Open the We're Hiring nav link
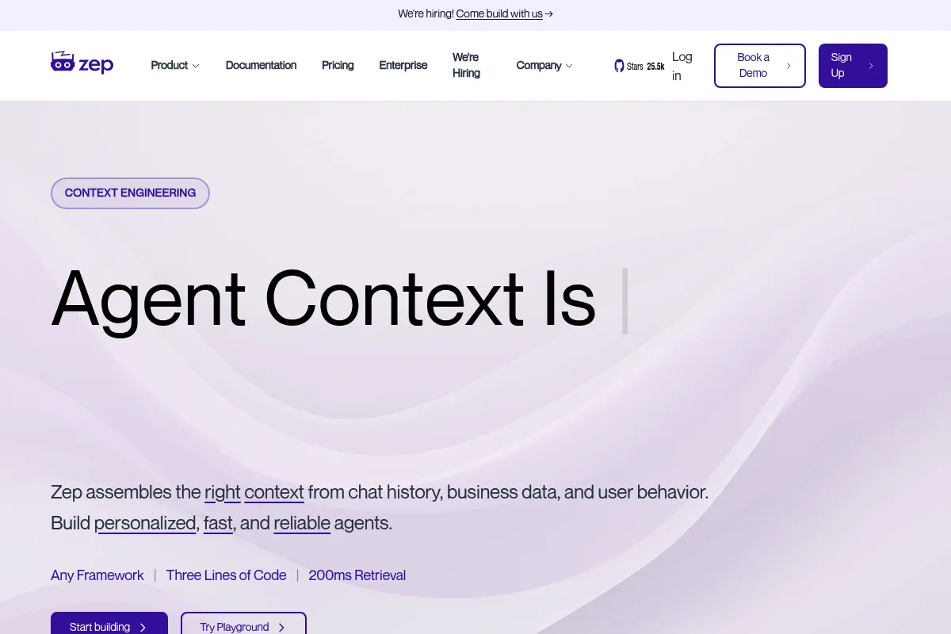The height and width of the screenshot is (634, 951). 466,65
